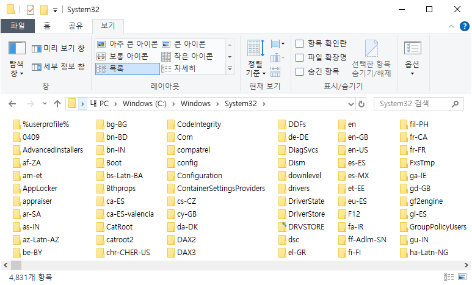
Task: Click 선택한 항목 숨기기/해제 button
Action: click(371, 59)
